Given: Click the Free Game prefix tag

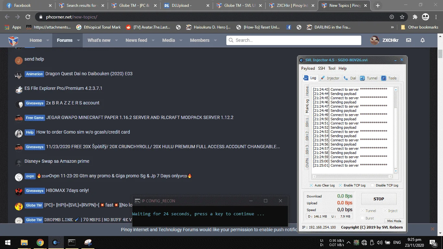Looking at the screenshot, I should tap(35, 118).
